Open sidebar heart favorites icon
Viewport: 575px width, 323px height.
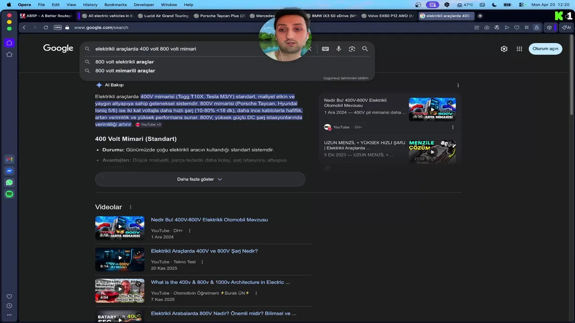click(x=9, y=297)
